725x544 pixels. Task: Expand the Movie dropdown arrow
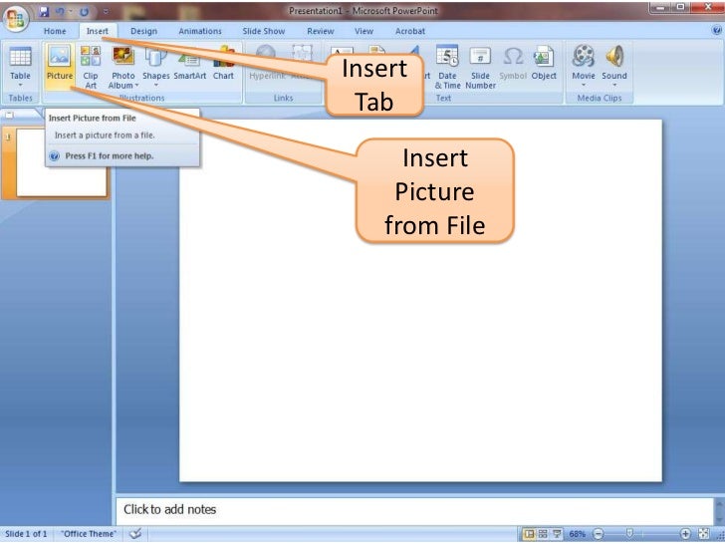click(x=583, y=85)
